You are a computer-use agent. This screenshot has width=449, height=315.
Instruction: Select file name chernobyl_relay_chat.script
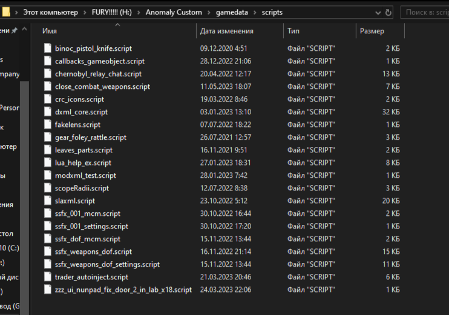[x=98, y=74]
